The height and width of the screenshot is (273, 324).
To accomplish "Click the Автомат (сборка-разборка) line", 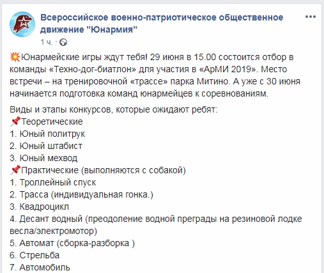I will [x=72, y=243].
